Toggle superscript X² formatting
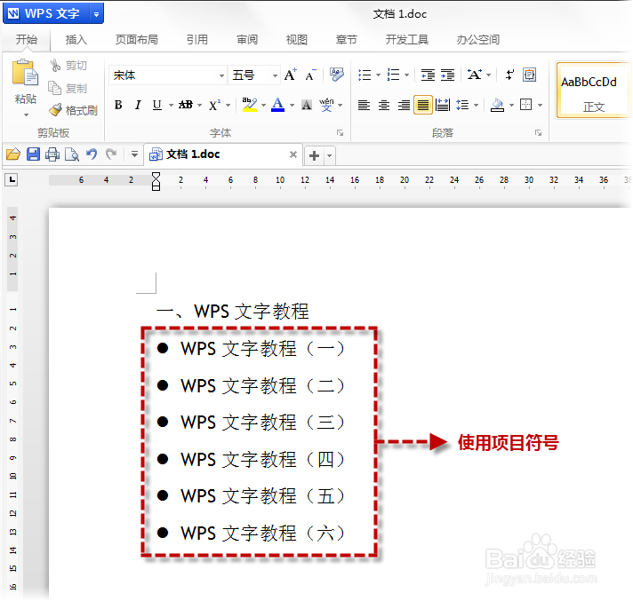 [214, 106]
